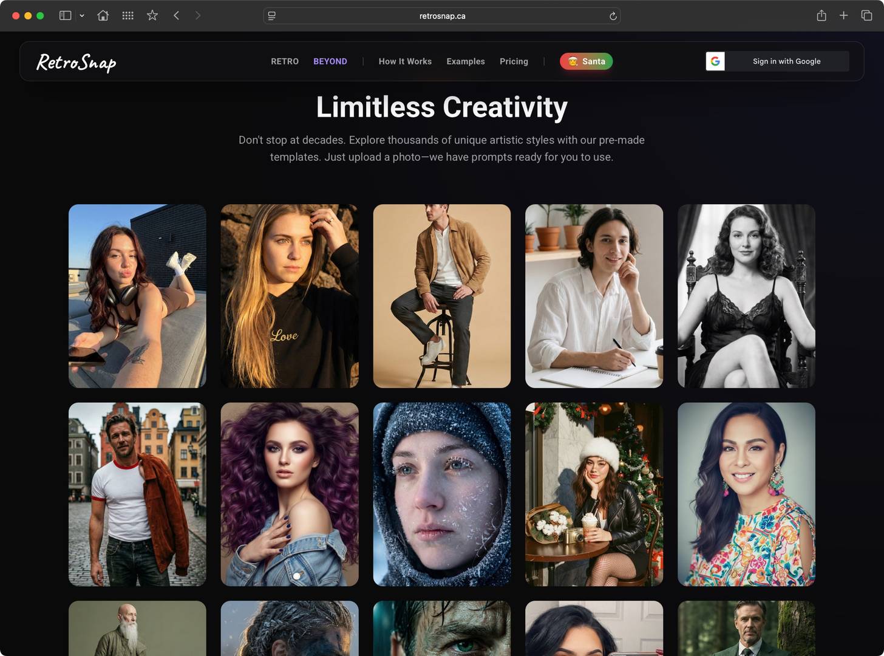Select the man on cobblestone street thumbnail
Viewport: 884px width, 656px height.
tap(137, 494)
